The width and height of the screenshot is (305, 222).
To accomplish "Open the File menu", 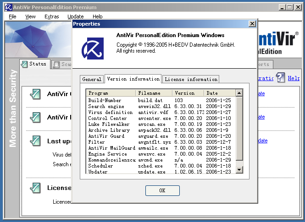I will pyautogui.click(x=12, y=16).
